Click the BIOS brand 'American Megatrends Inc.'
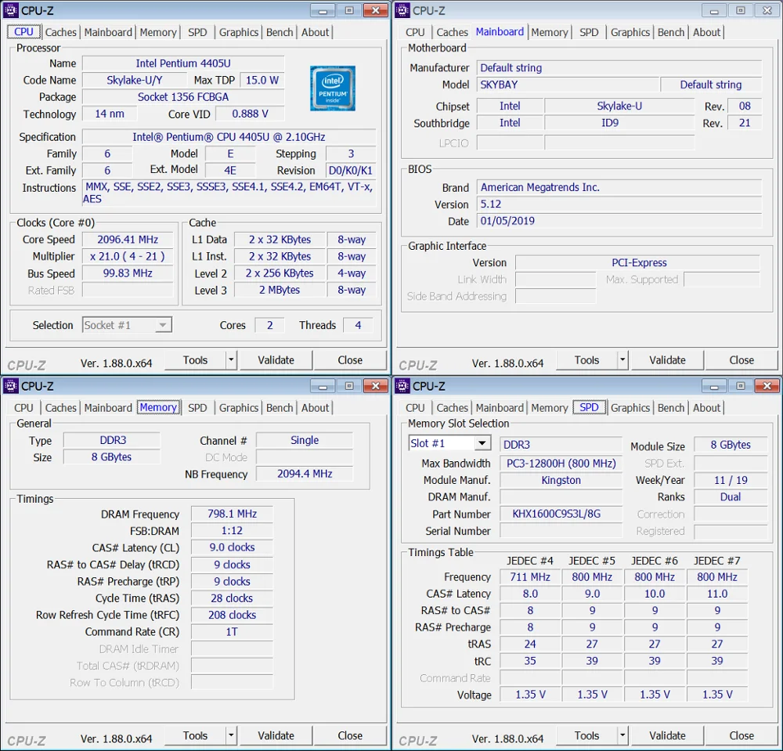 tap(619, 187)
